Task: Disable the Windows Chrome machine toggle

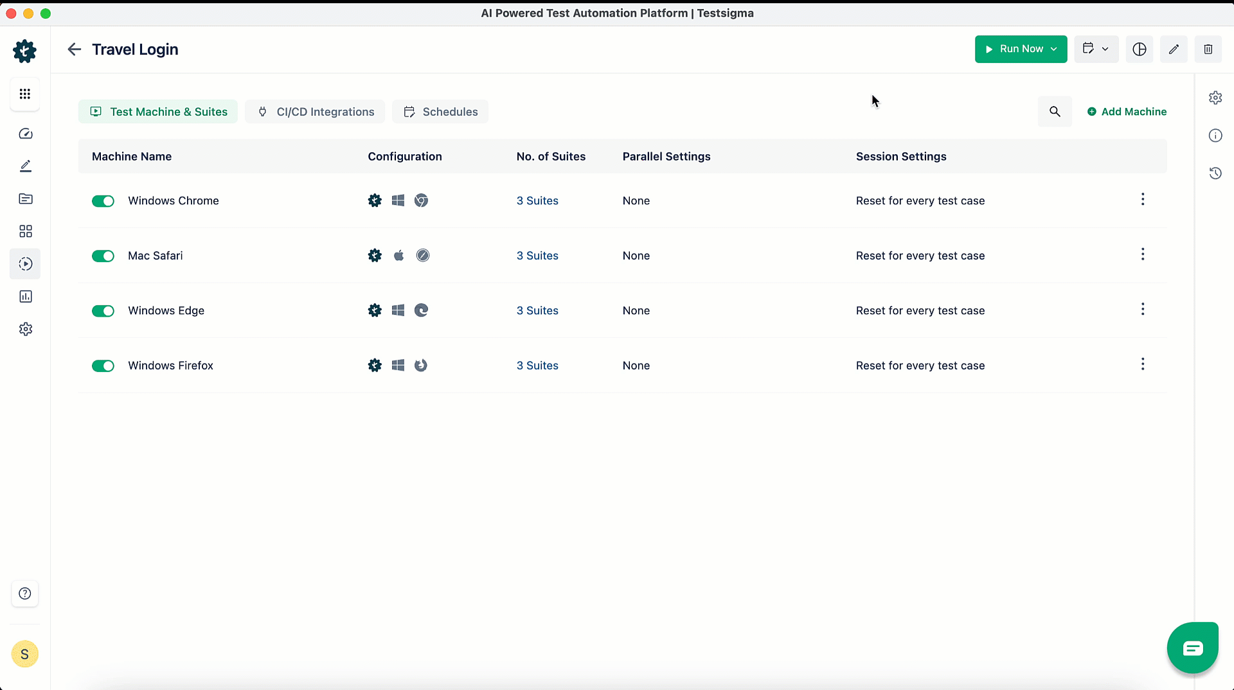Action: coord(103,201)
